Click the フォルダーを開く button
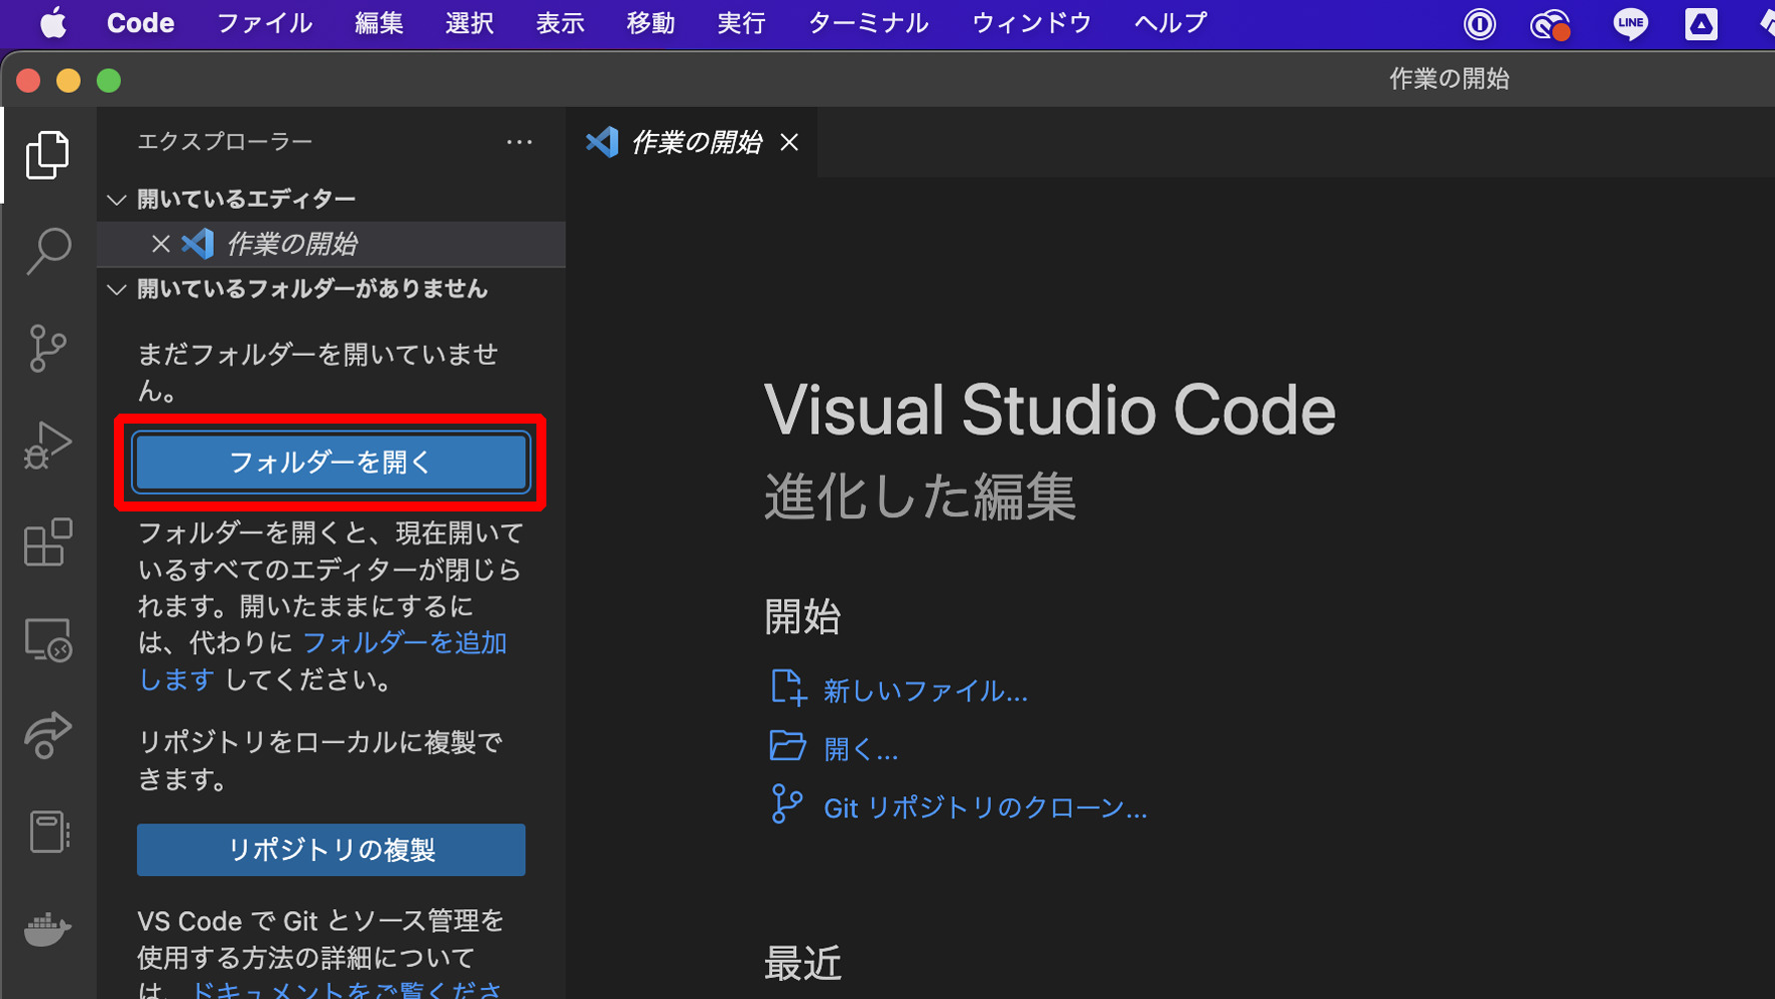1775x999 pixels. (x=331, y=462)
